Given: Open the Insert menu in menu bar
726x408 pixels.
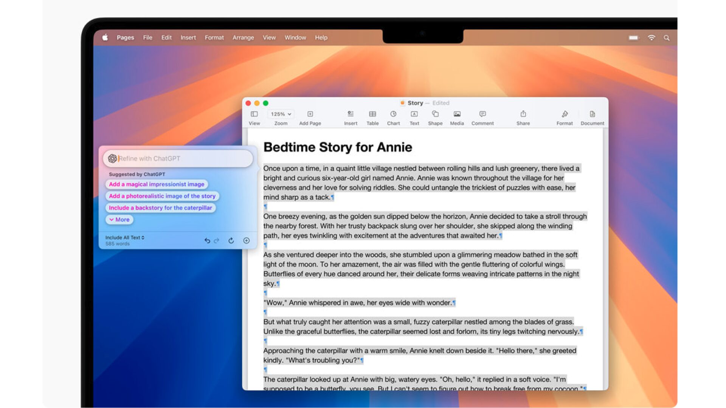Looking at the screenshot, I should tap(188, 38).
